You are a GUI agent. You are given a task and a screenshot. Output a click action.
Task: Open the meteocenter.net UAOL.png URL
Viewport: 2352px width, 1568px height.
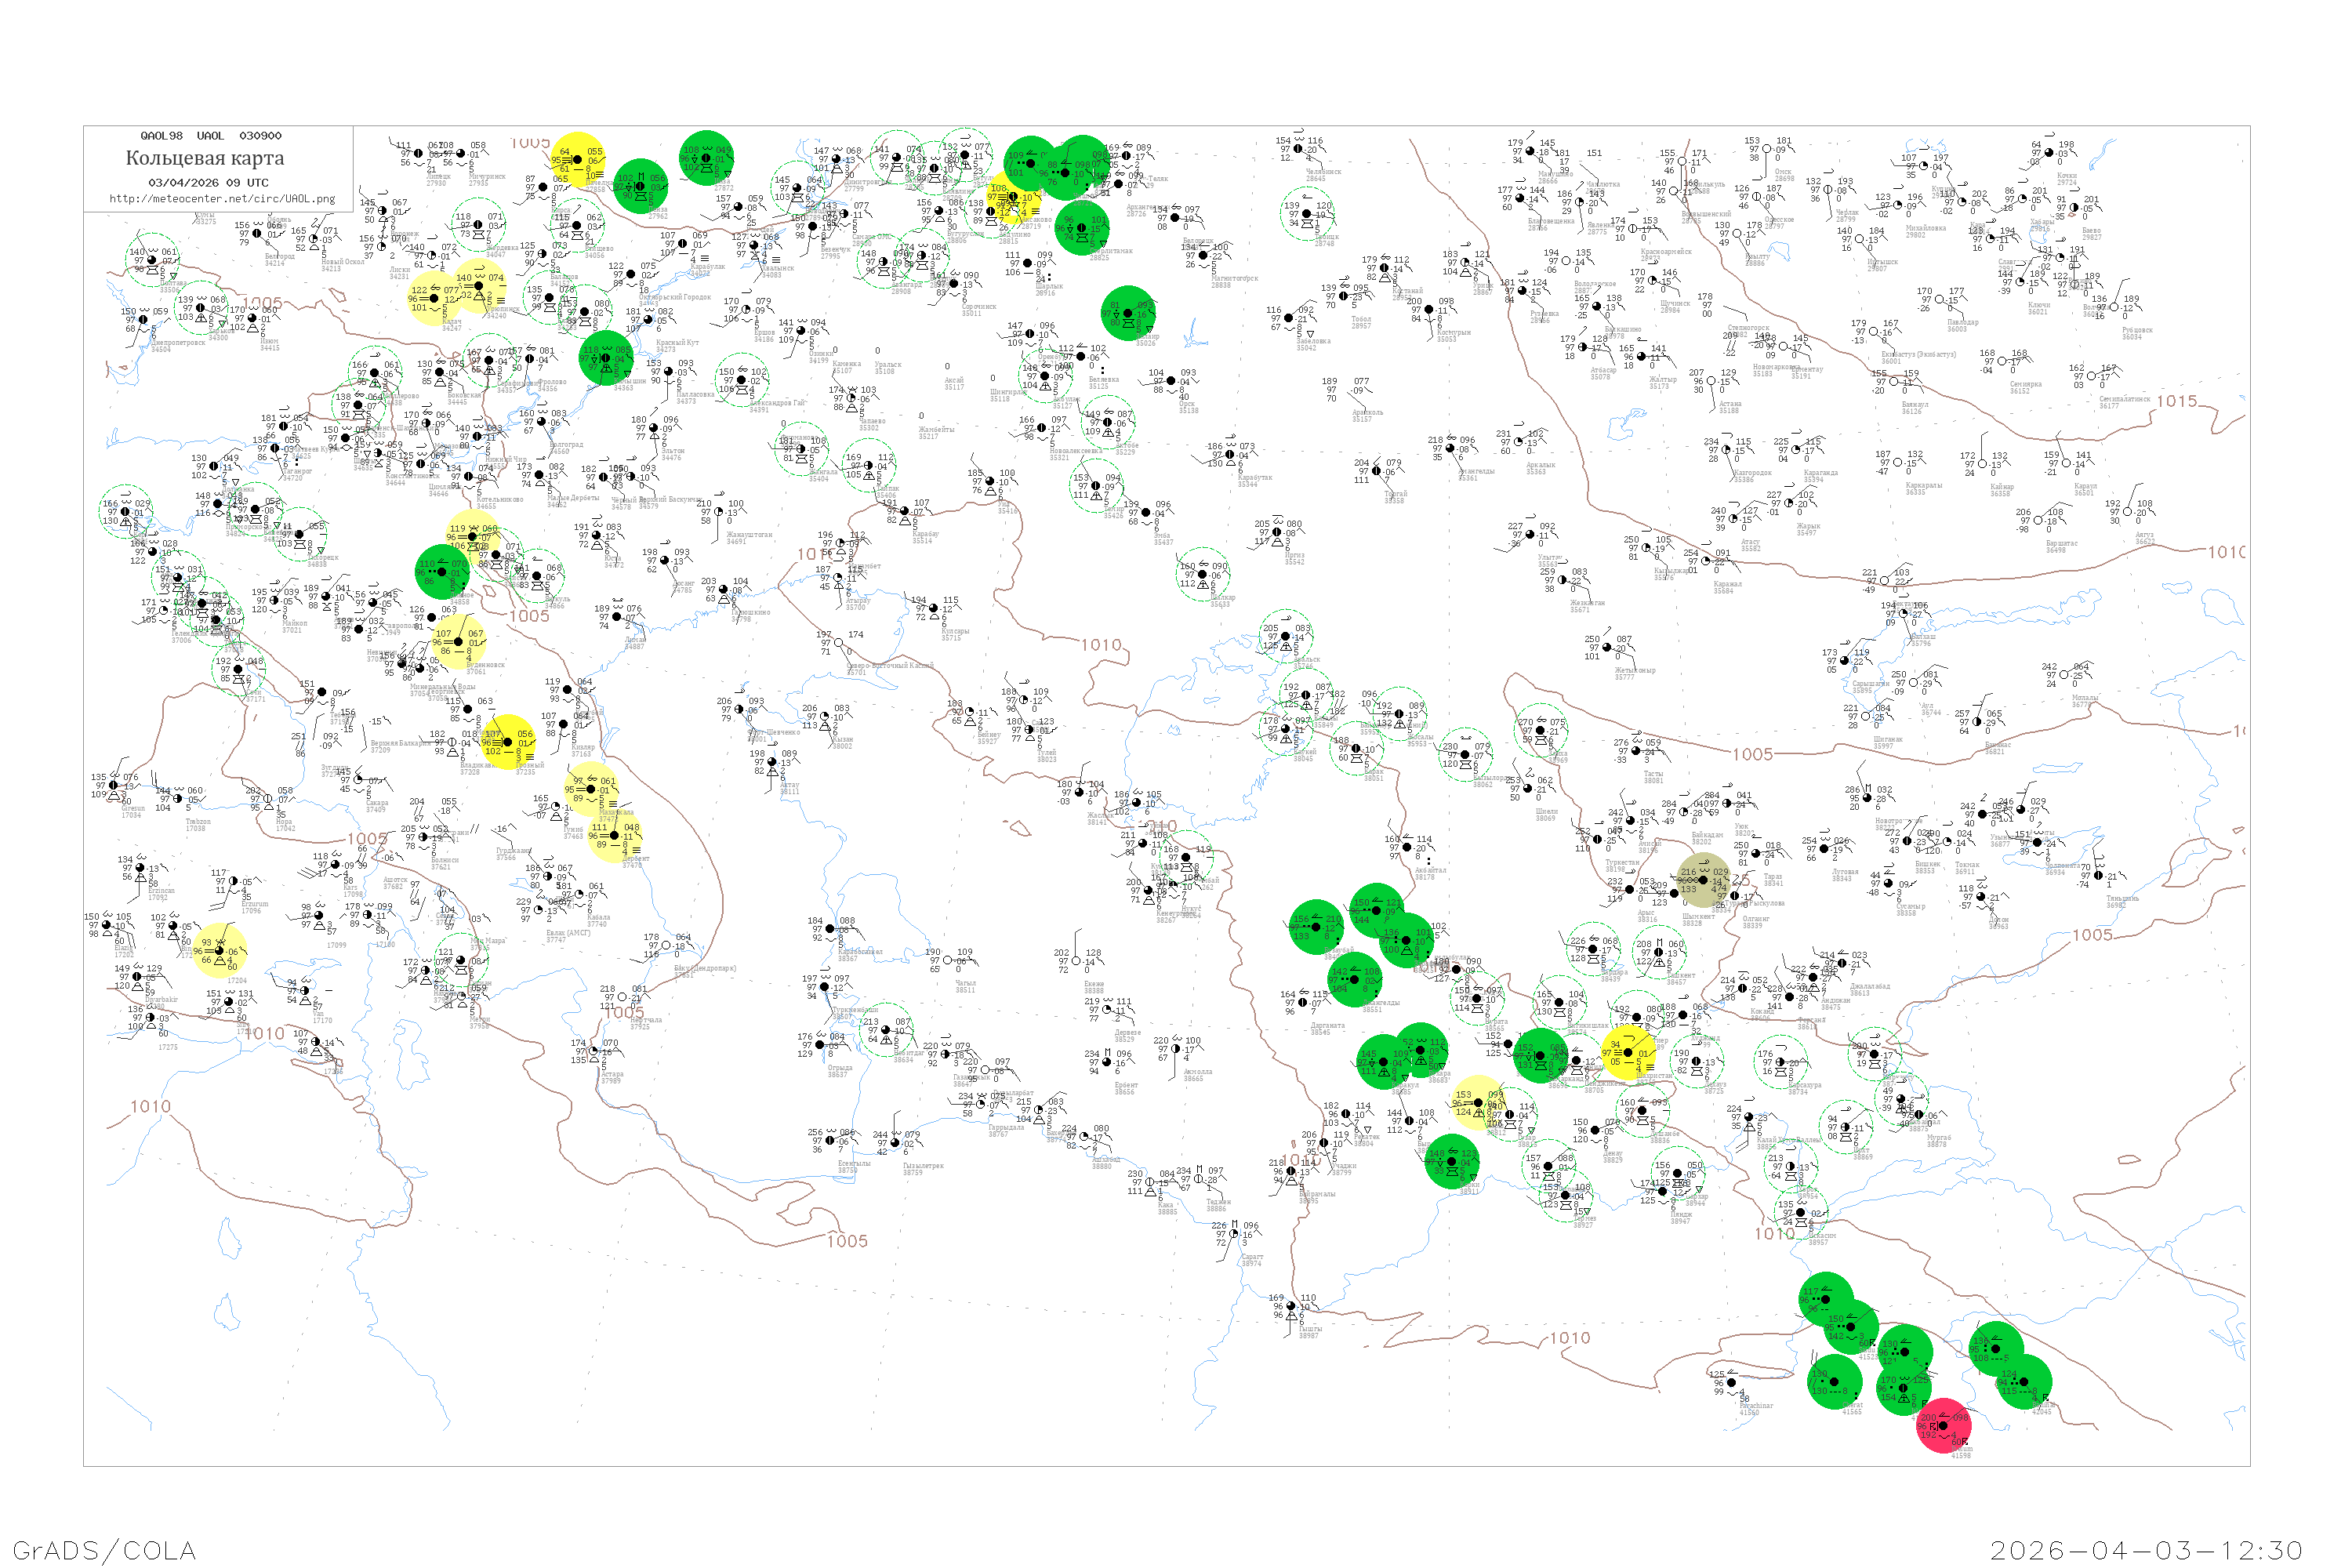coord(222,199)
